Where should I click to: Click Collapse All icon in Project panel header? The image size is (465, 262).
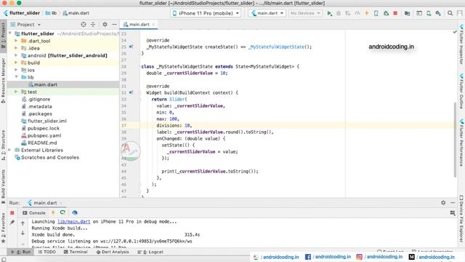tap(93, 24)
